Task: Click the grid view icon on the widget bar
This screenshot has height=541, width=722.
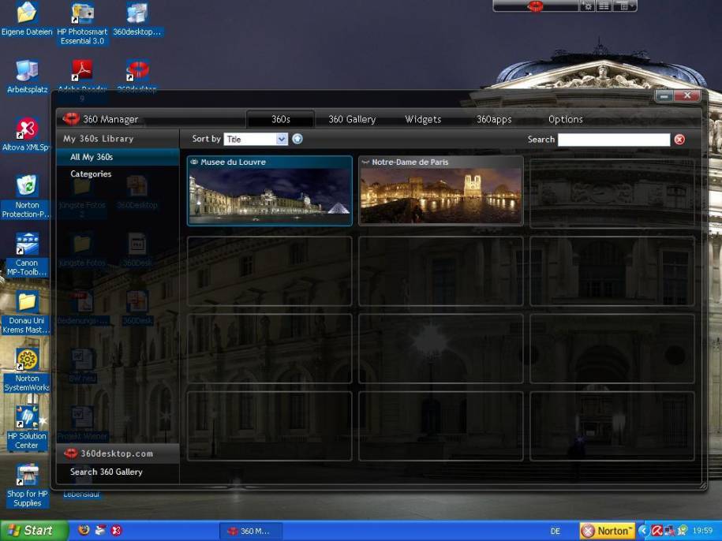Action: point(603,6)
